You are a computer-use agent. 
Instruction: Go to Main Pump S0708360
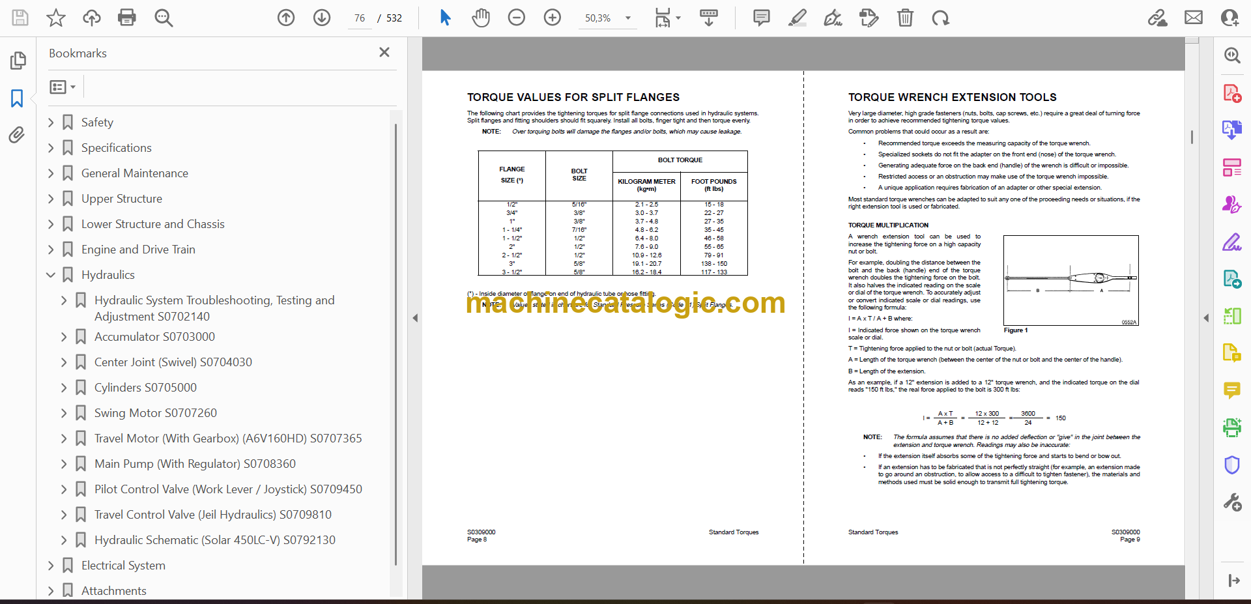pos(195,464)
